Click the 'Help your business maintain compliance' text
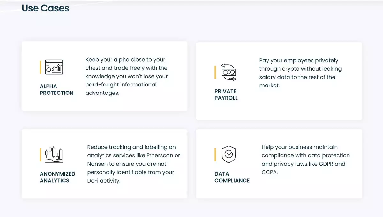383x217 pixels. [x=305, y=160]
